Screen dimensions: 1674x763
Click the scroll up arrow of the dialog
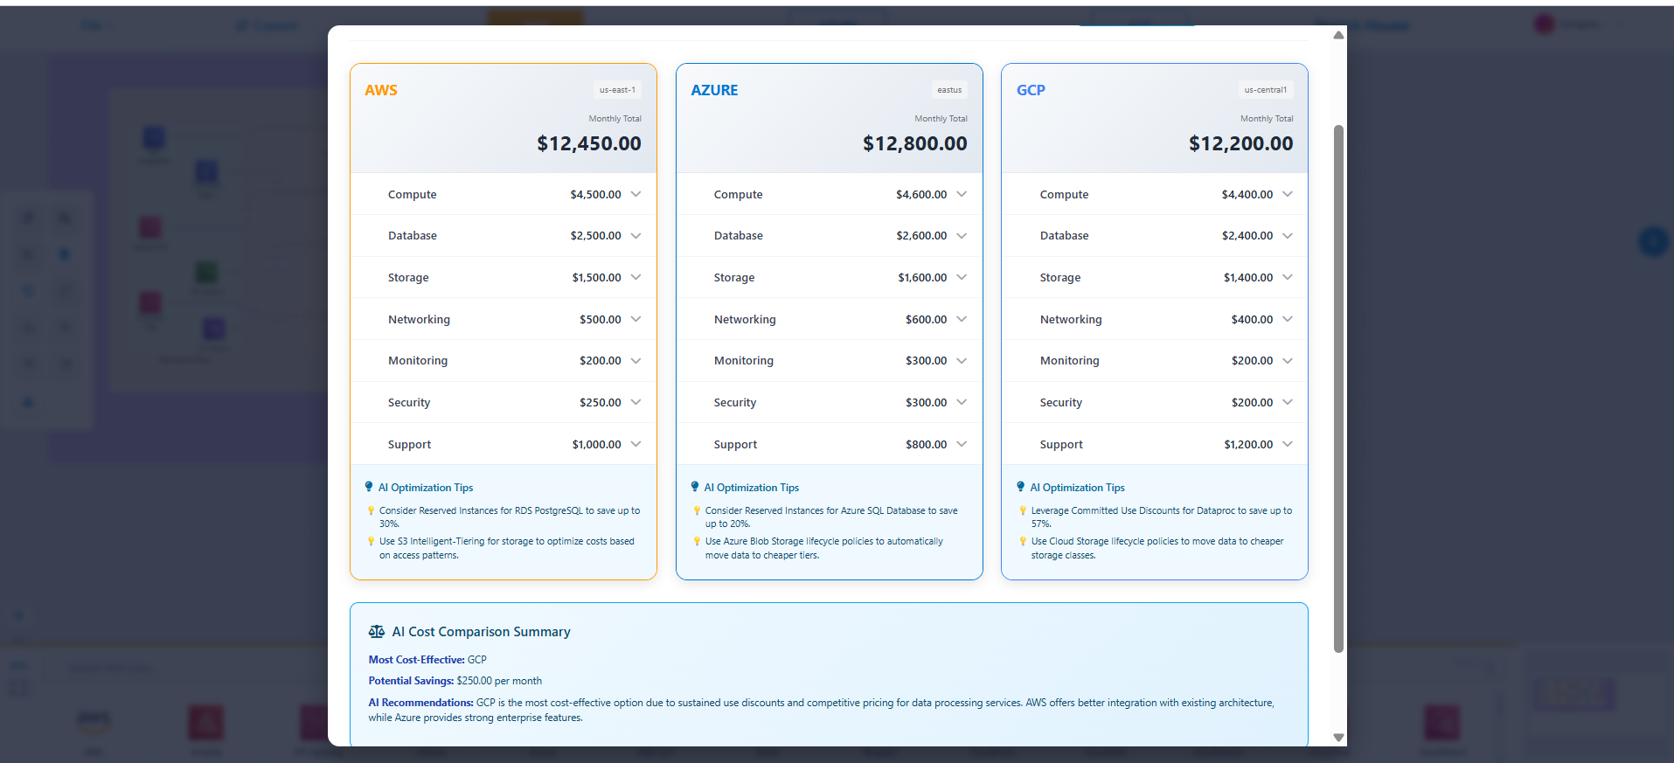(x=1338, y=35)
